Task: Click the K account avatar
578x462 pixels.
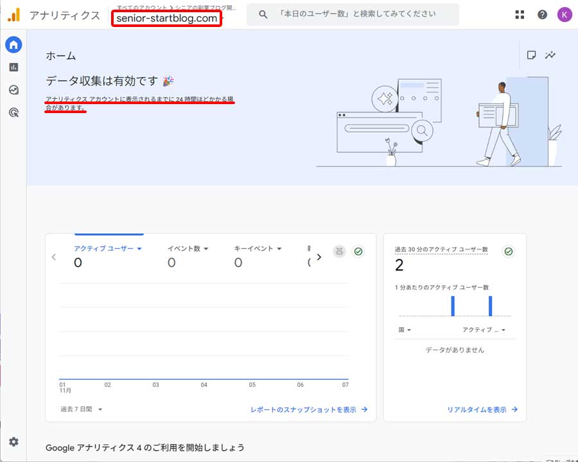Action: [x=564, y=14]
